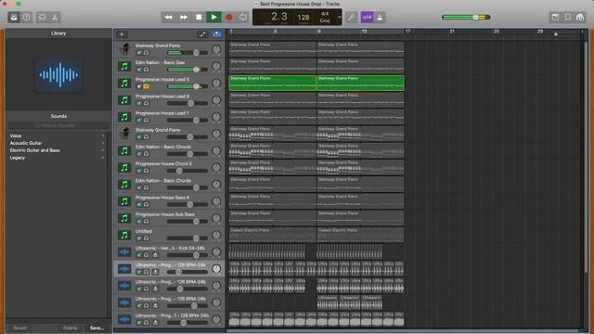Click the Save... button in Library
Viewport: 594px width, 334px height.
click(x=97, y=328)
